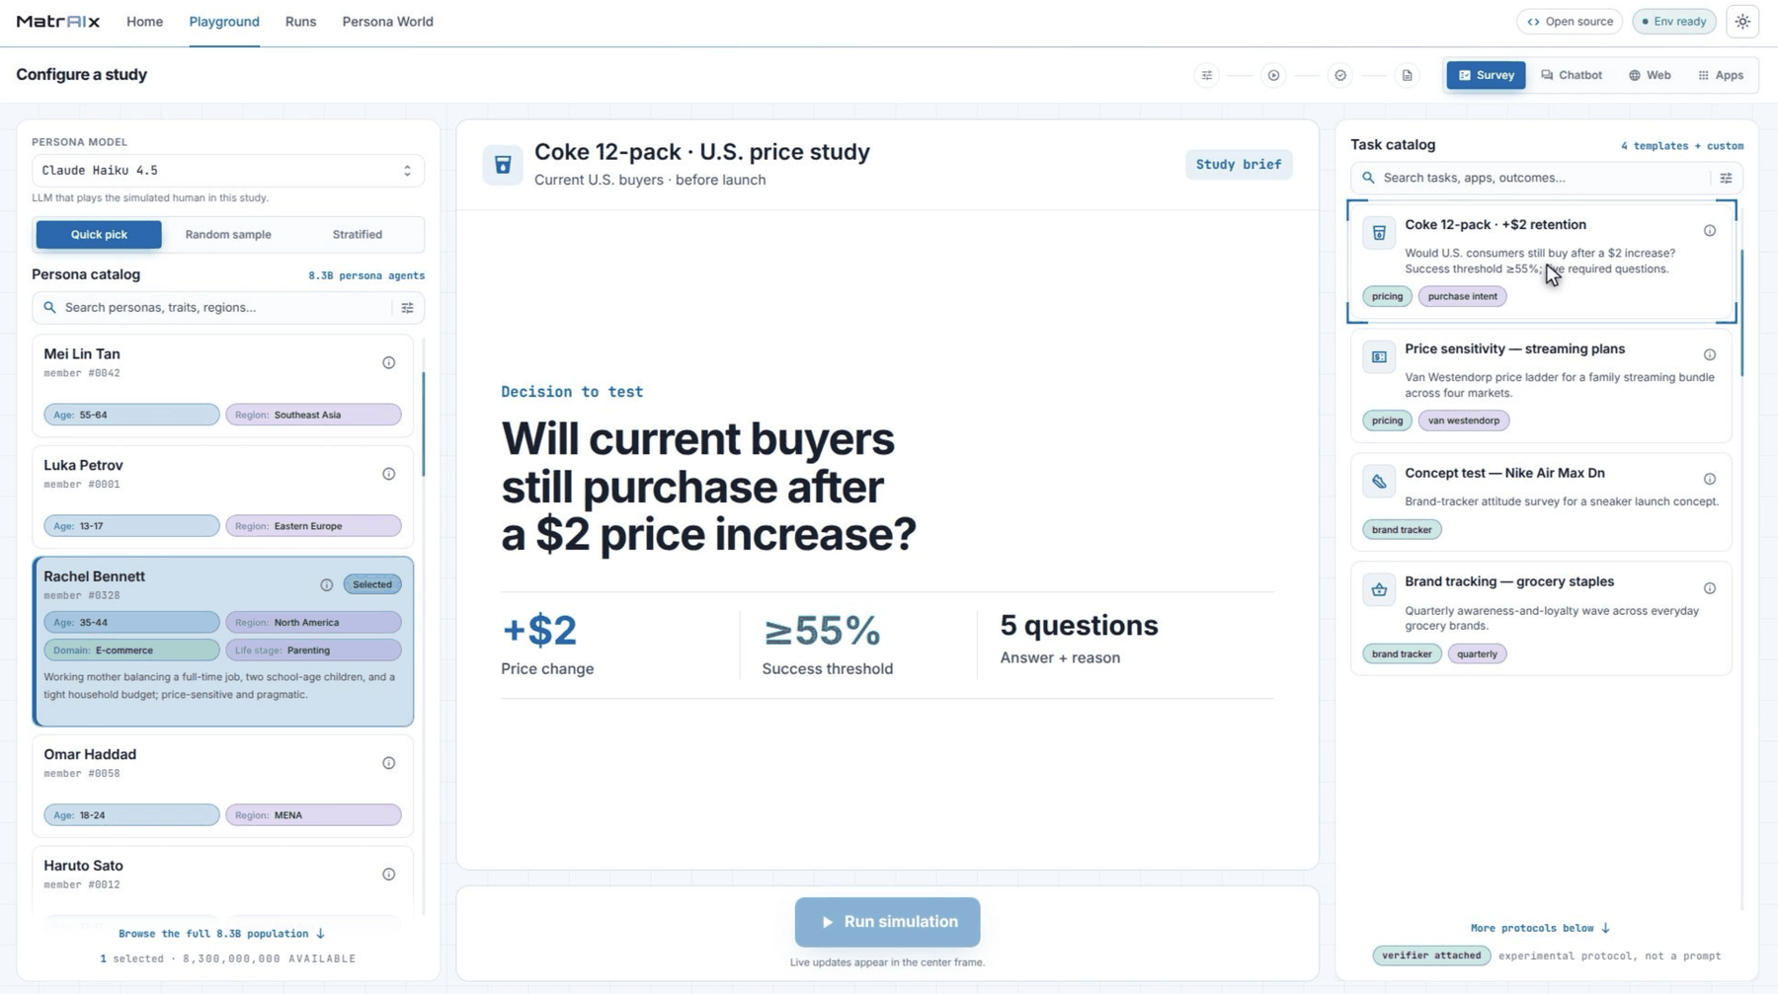Expand More protocols below
This screenshot has height=994, width=1778.
[x=1540, y=928]
